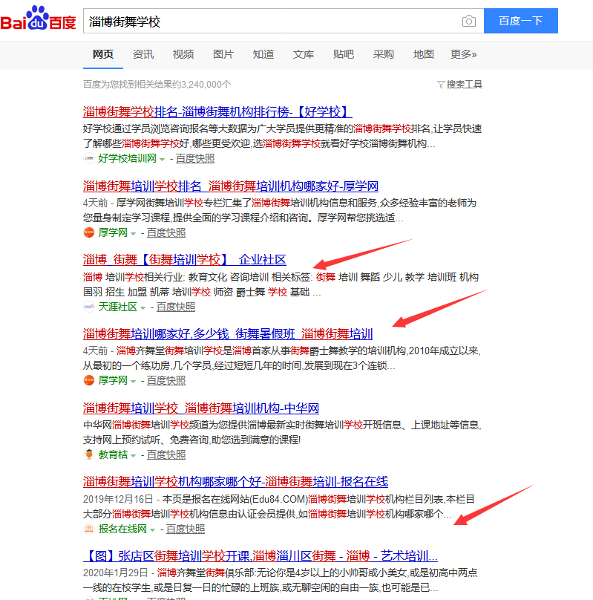Screen dimensions: 593x600
Task: Switch to 图片 tab
Action: point(223,54)
